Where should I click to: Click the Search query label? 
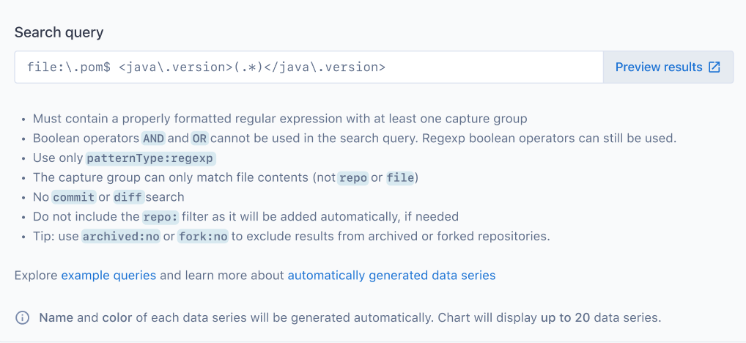(x=59, y=32)
